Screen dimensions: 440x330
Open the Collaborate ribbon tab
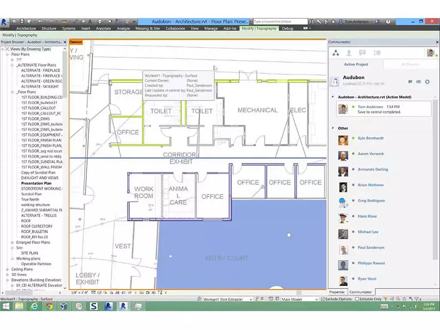coord(175,28)
